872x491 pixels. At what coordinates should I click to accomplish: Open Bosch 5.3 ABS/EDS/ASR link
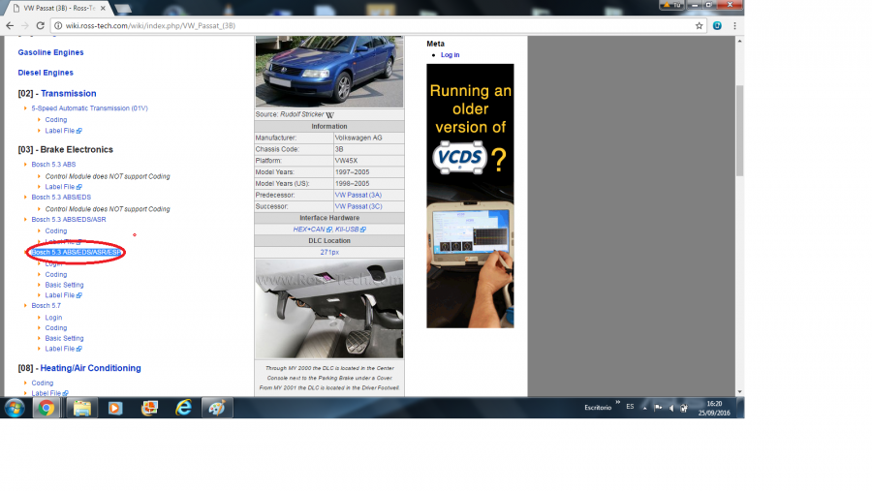69,220
